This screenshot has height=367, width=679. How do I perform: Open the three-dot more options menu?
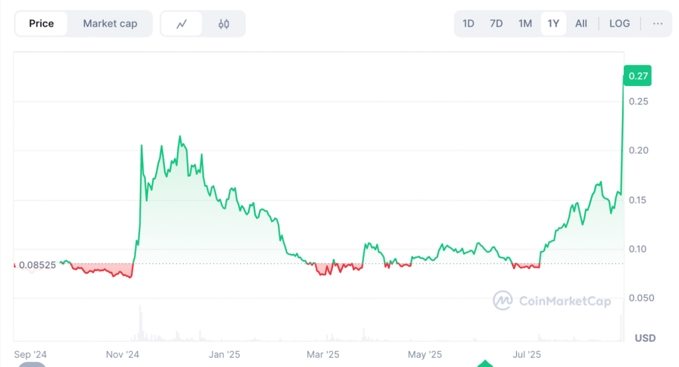point(657,23)
